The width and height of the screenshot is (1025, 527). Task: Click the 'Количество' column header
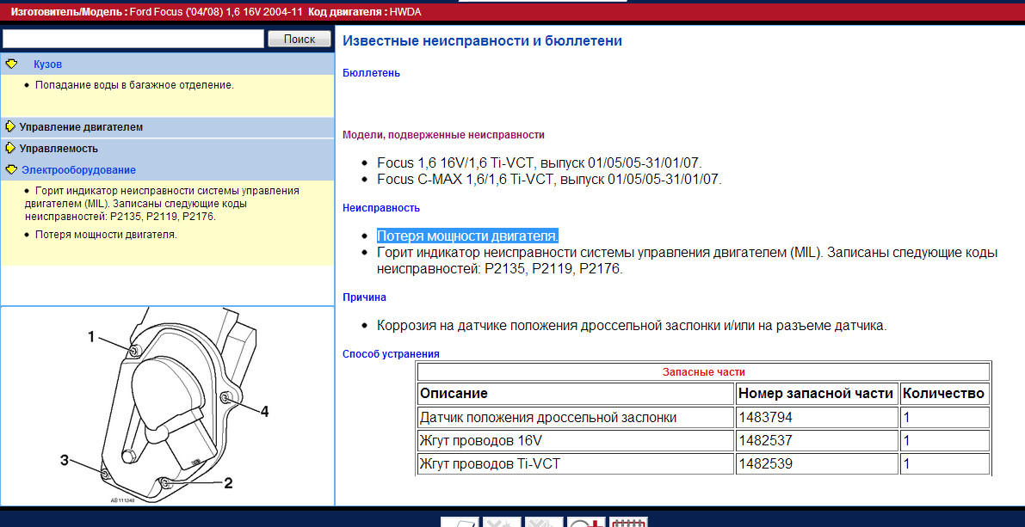(x=945, y=394)
